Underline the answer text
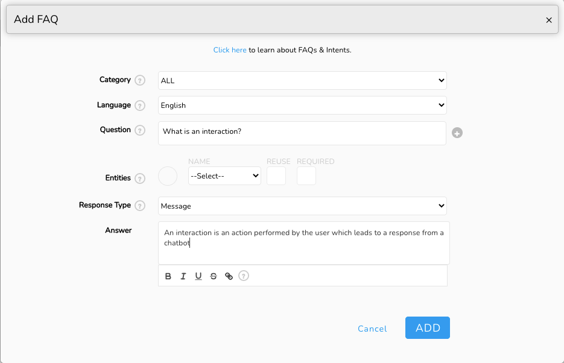 [x=198, y=276]
